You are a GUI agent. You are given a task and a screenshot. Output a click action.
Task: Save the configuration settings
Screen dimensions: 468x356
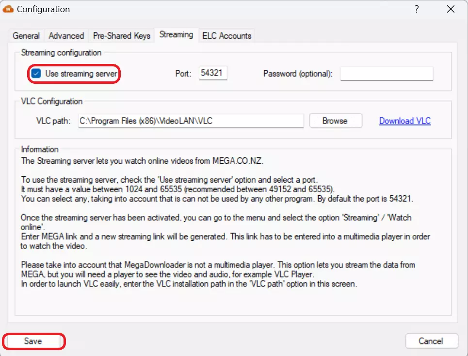(x=33, y=341)
